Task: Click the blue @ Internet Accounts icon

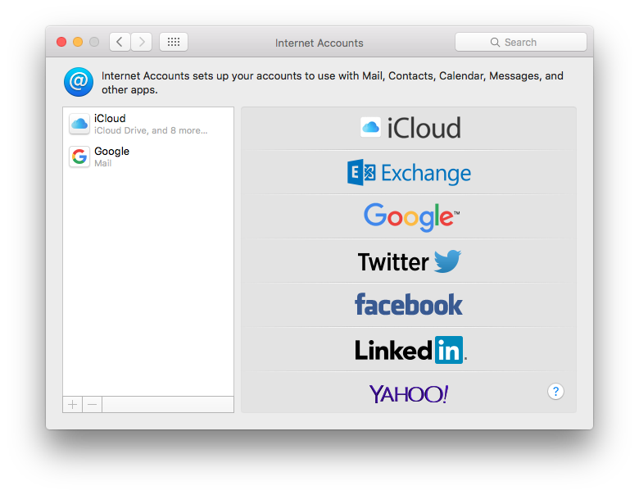Action: 79,82
